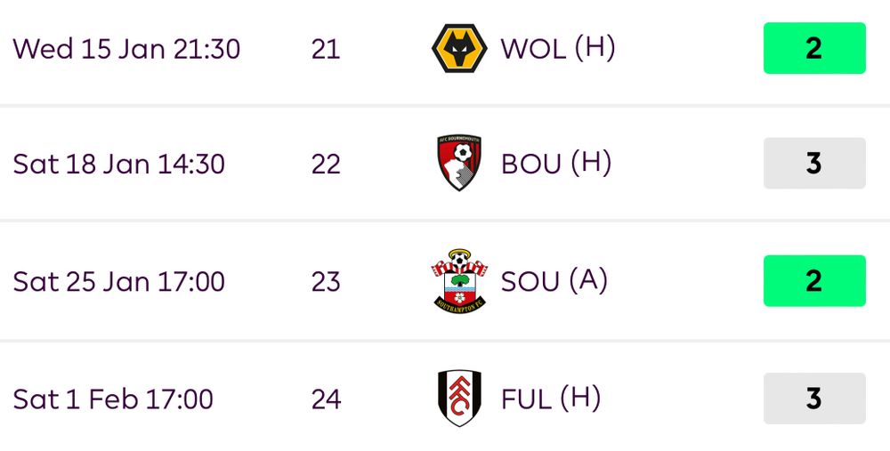The height and width of the screenshot is (451, 890).
Task: Select gameweek number 24
Action: coord(326,399)
